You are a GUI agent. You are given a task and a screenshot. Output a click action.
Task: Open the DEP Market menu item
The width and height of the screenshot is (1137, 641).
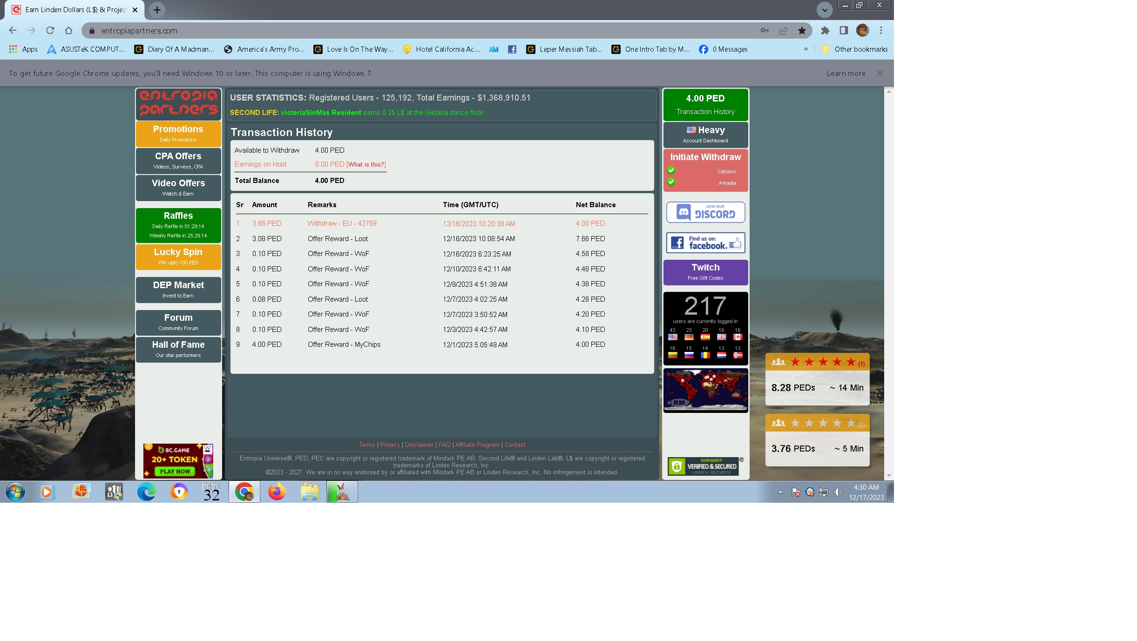click(178, 290)
